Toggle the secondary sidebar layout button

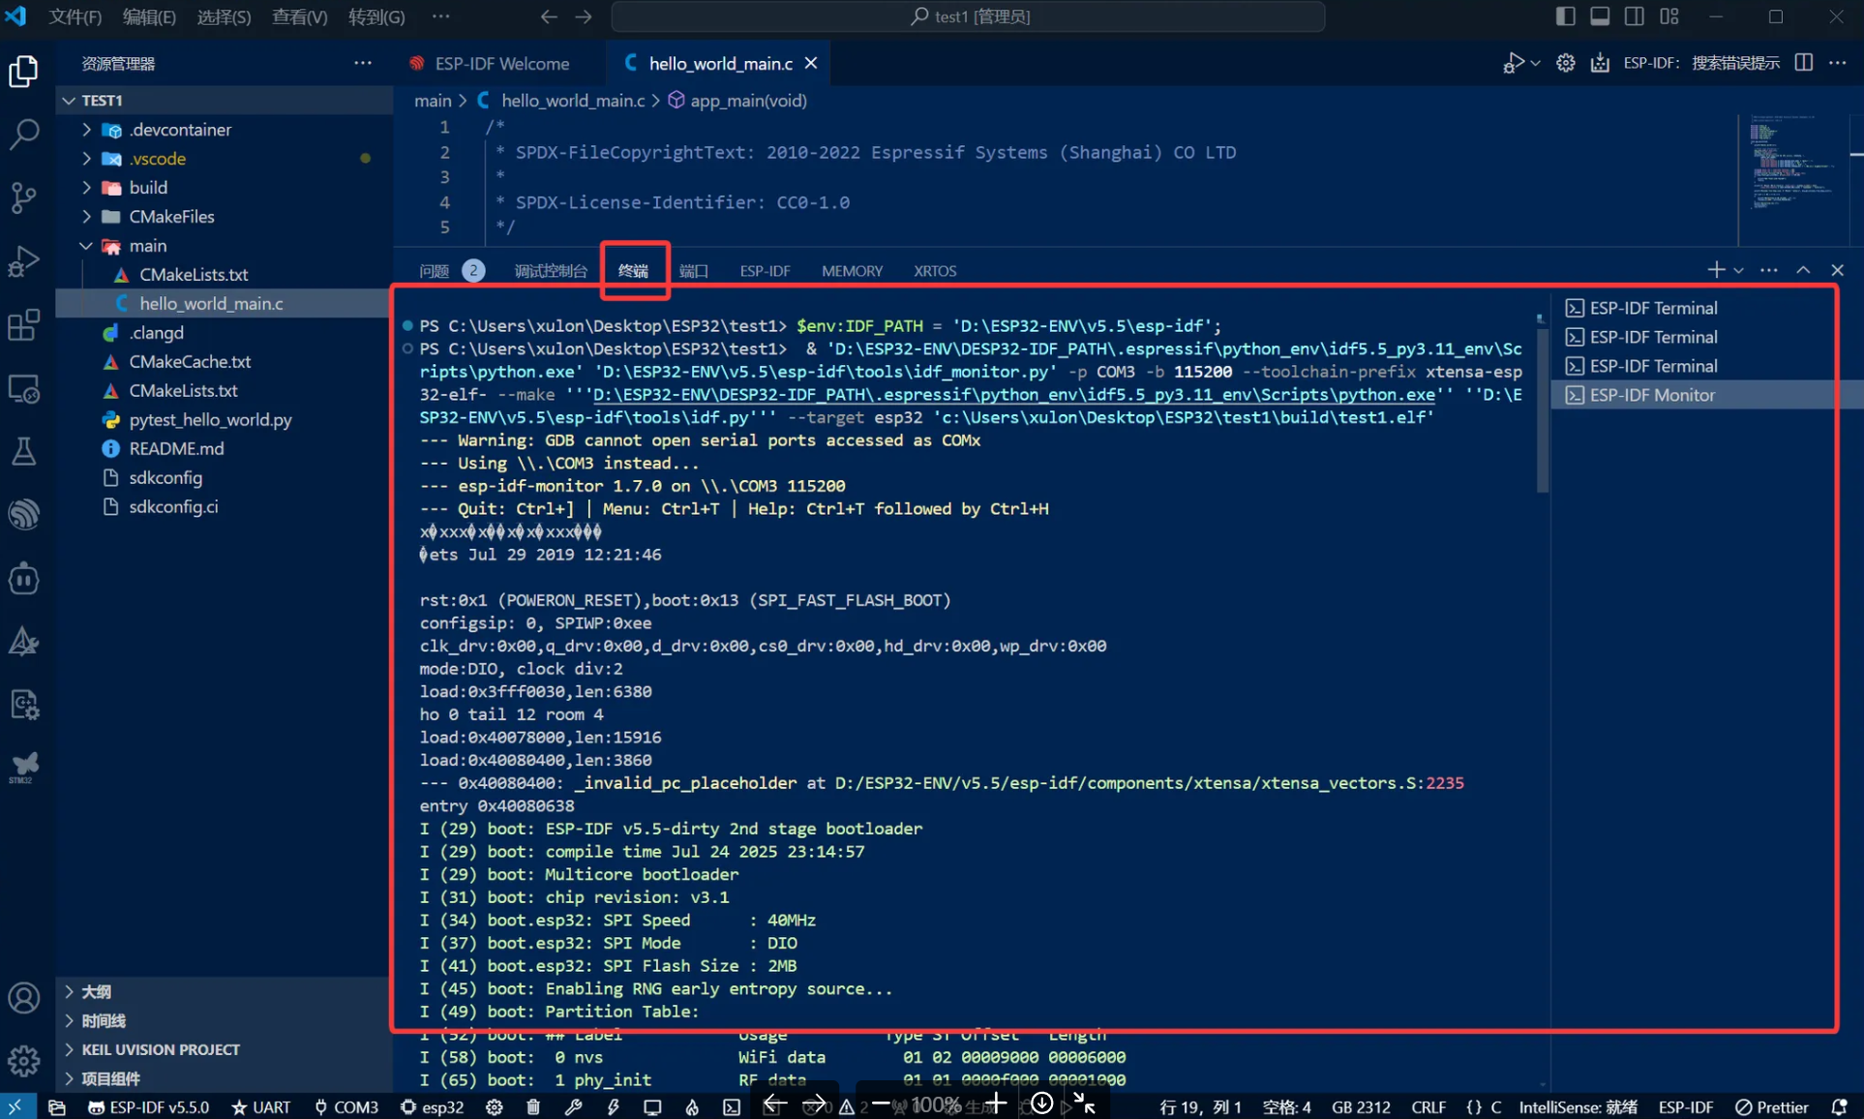[x=1635, y=16]
